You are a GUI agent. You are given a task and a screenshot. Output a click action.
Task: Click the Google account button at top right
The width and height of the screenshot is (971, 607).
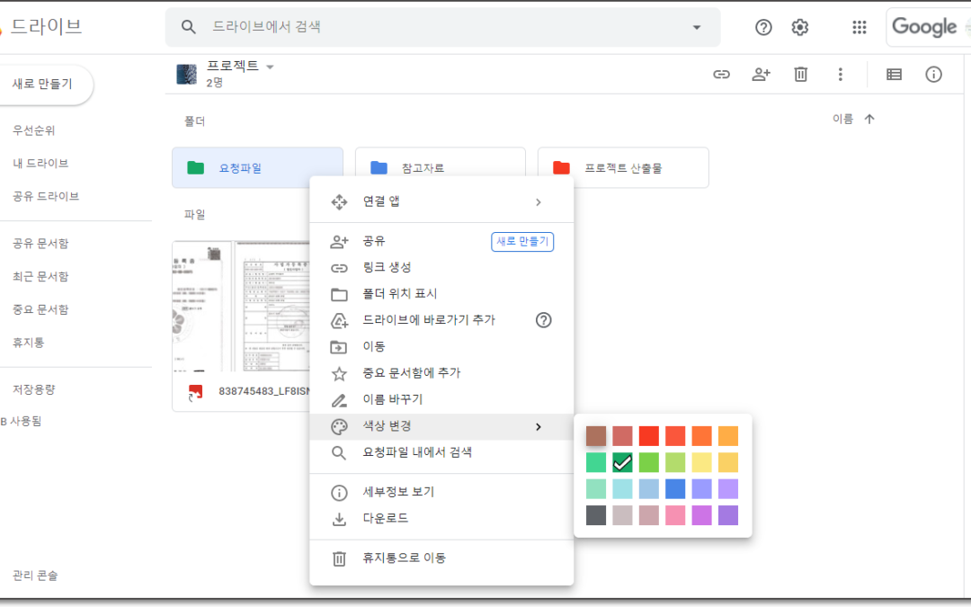(928, 27)
